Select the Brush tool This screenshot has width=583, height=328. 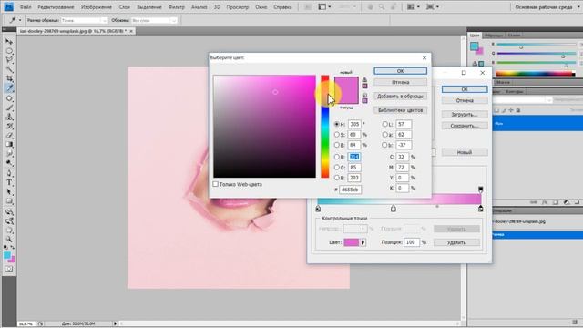click(9, 108)
